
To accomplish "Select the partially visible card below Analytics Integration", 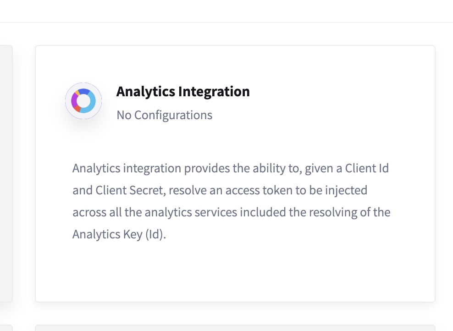I will click(235, 328).
